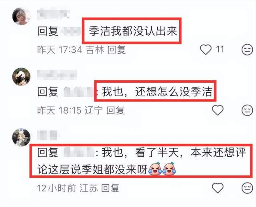
Task: Dislike the Liaoning comment with the face icon
Action: 247,110
